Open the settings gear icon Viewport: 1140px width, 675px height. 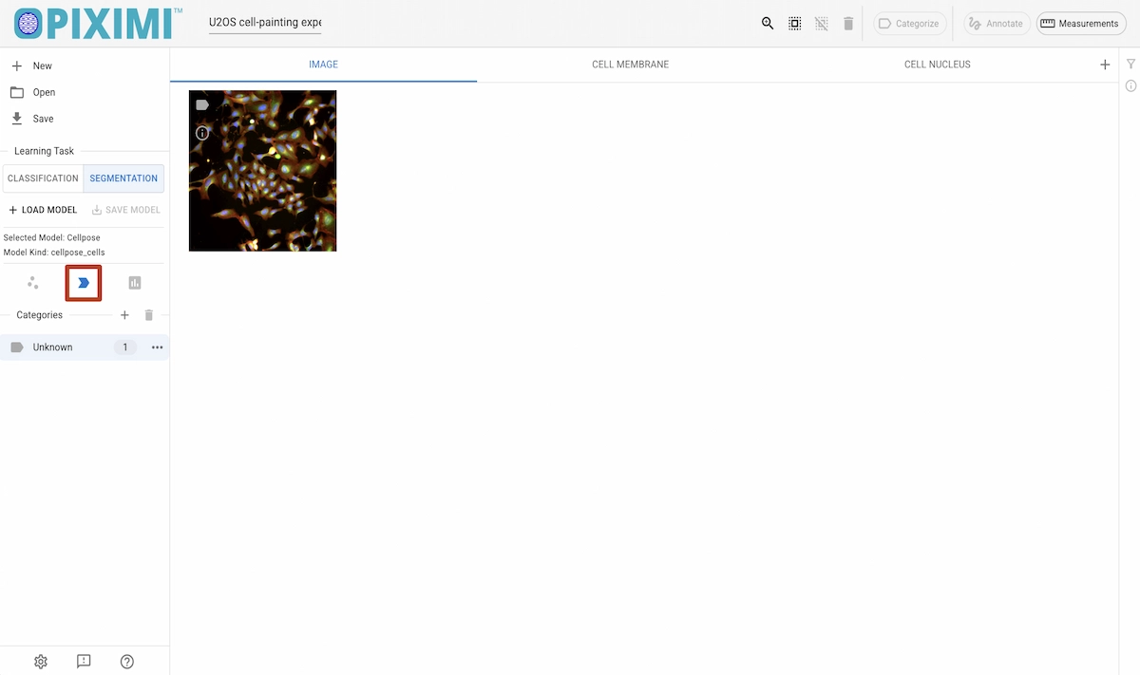tap(41, 662)
